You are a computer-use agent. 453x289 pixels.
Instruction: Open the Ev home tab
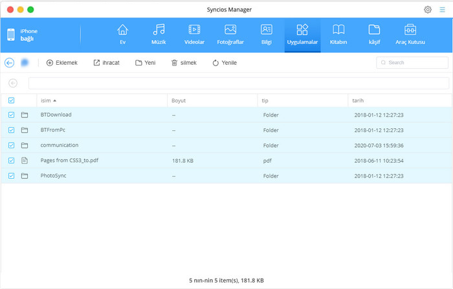click(122, 35)
